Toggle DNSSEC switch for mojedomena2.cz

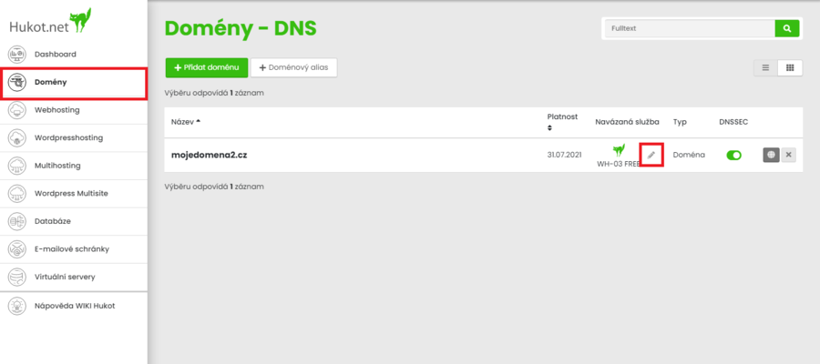[733, 156]
